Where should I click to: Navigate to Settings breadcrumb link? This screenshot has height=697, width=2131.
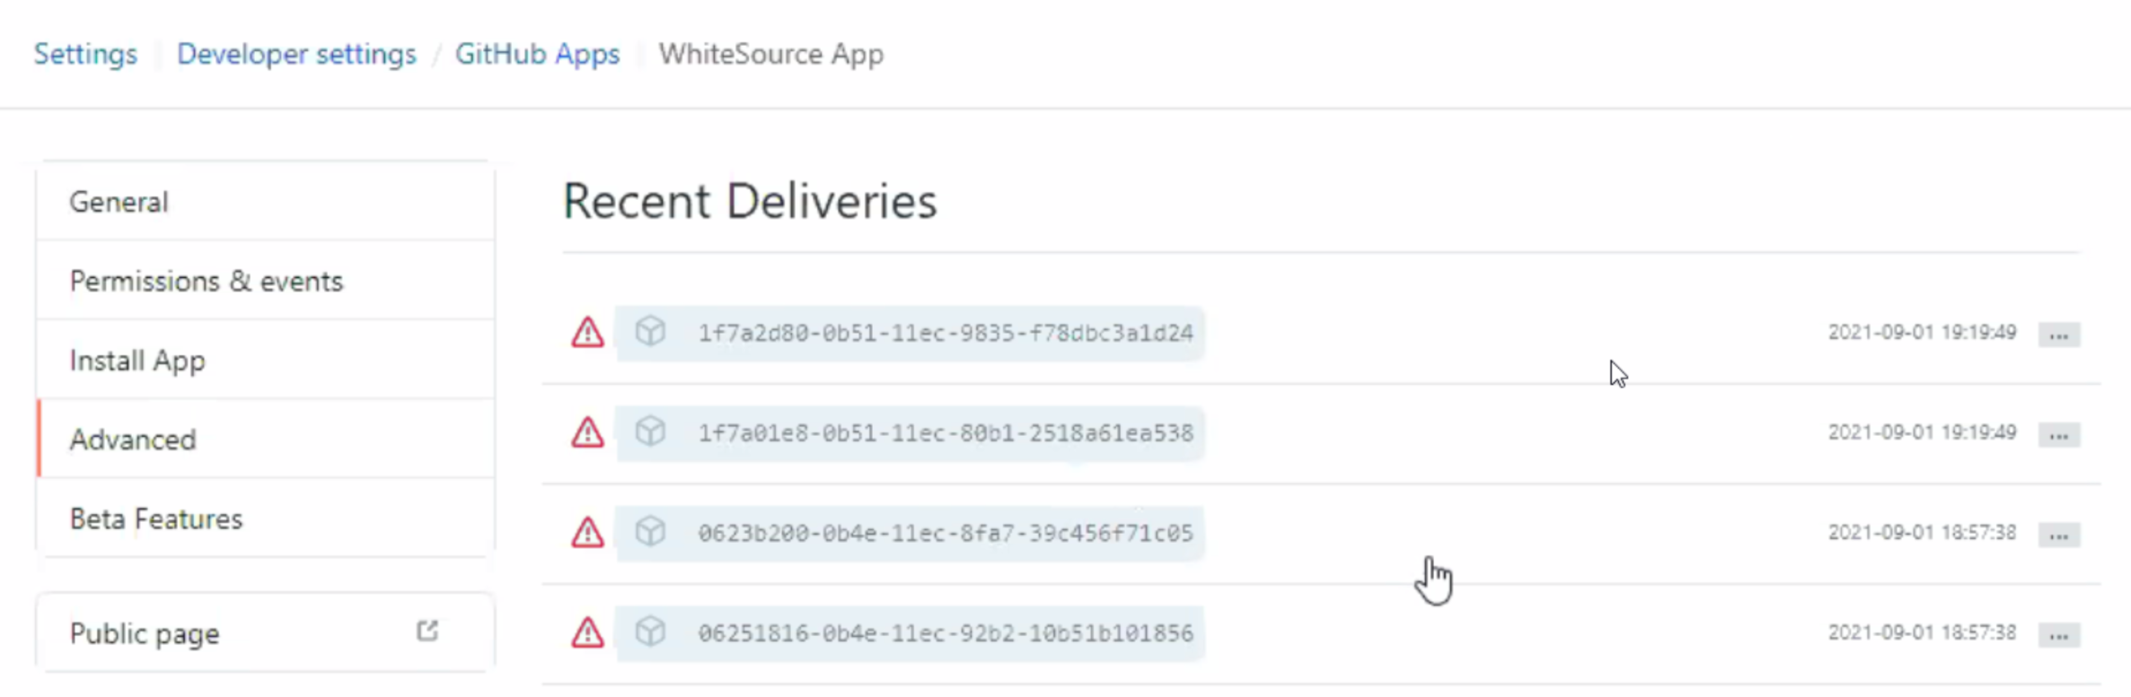(x=85, y=54)
